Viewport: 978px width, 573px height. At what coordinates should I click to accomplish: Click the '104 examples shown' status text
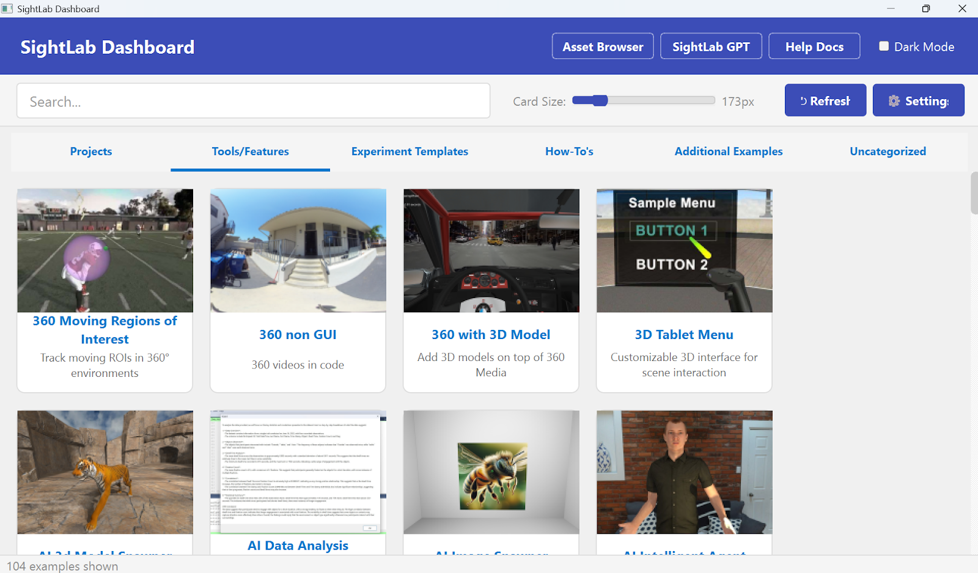62,566
